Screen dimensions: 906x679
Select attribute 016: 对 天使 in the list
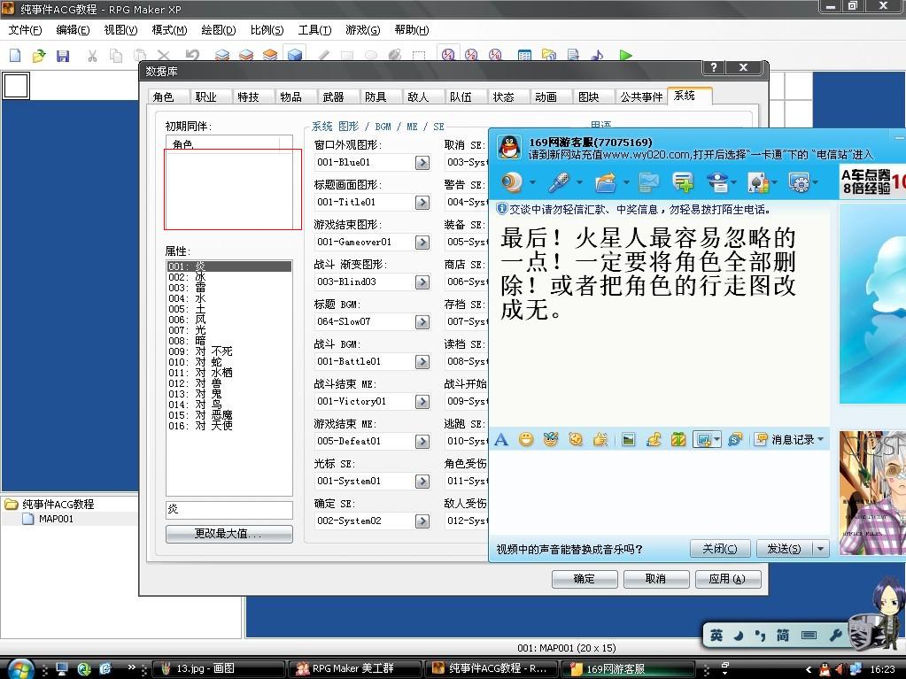(228, 426)
